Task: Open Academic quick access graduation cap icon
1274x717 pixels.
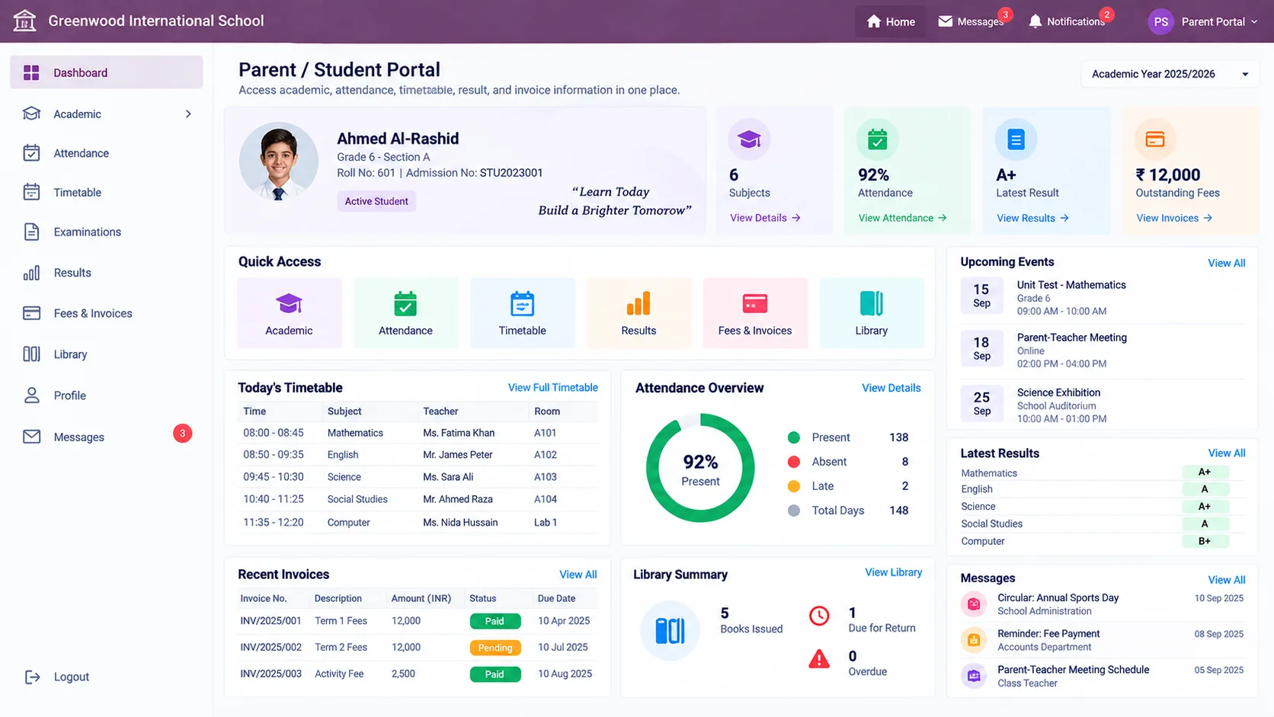Action: pyautogui.click(x=289, y=303)
